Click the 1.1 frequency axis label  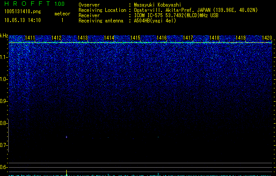pyautogui.click(x=4, y=57)
